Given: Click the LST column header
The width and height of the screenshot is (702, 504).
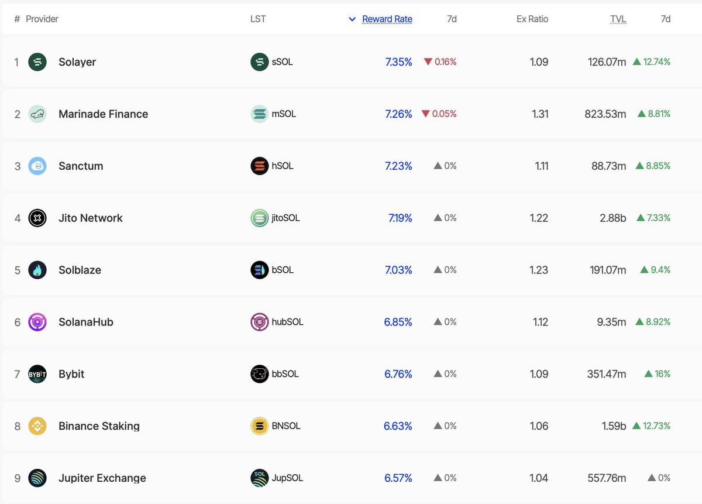Looking at the screenshot, I should 258,19.
